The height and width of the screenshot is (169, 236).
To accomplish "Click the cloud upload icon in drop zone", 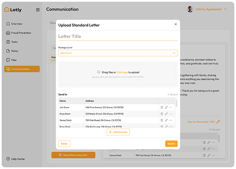I will (x=98, y=72).
